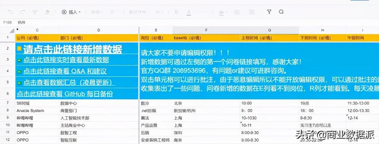Activate the format painter tool
Screen dimensions: 379x144
point(35,12)
